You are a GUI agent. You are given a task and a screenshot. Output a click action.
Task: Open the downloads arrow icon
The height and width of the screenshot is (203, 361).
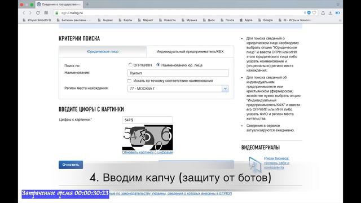330,13
